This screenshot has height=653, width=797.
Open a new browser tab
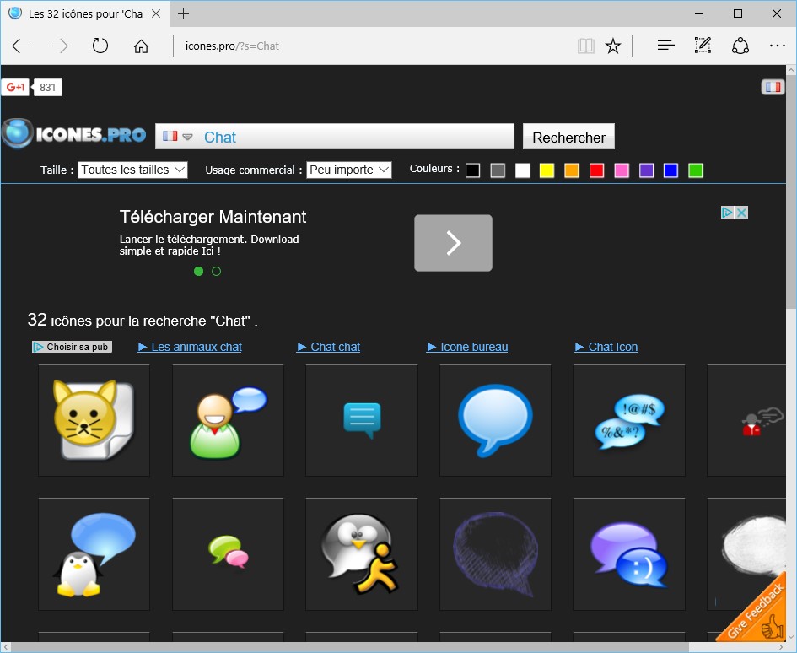click(184, 13)
